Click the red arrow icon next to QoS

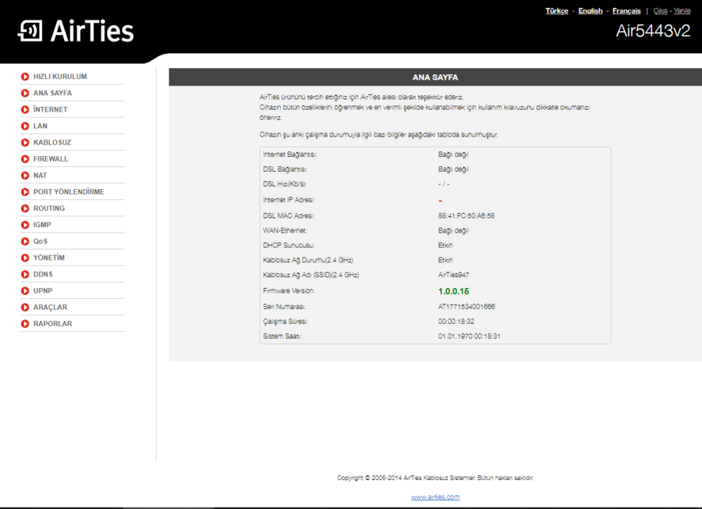(26, 241)
